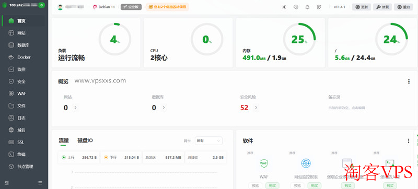Select the 下行 downstream radio indicator
The width and height of the screenshot is (418, 189).
[x=106, y=157]
